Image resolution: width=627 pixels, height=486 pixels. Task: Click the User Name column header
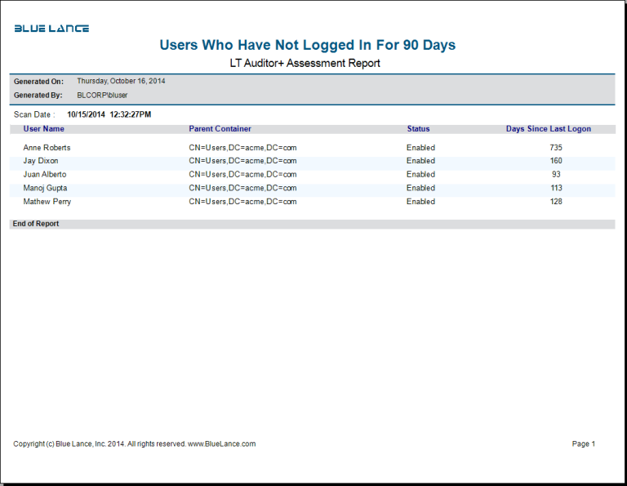(x=43, y=129)
